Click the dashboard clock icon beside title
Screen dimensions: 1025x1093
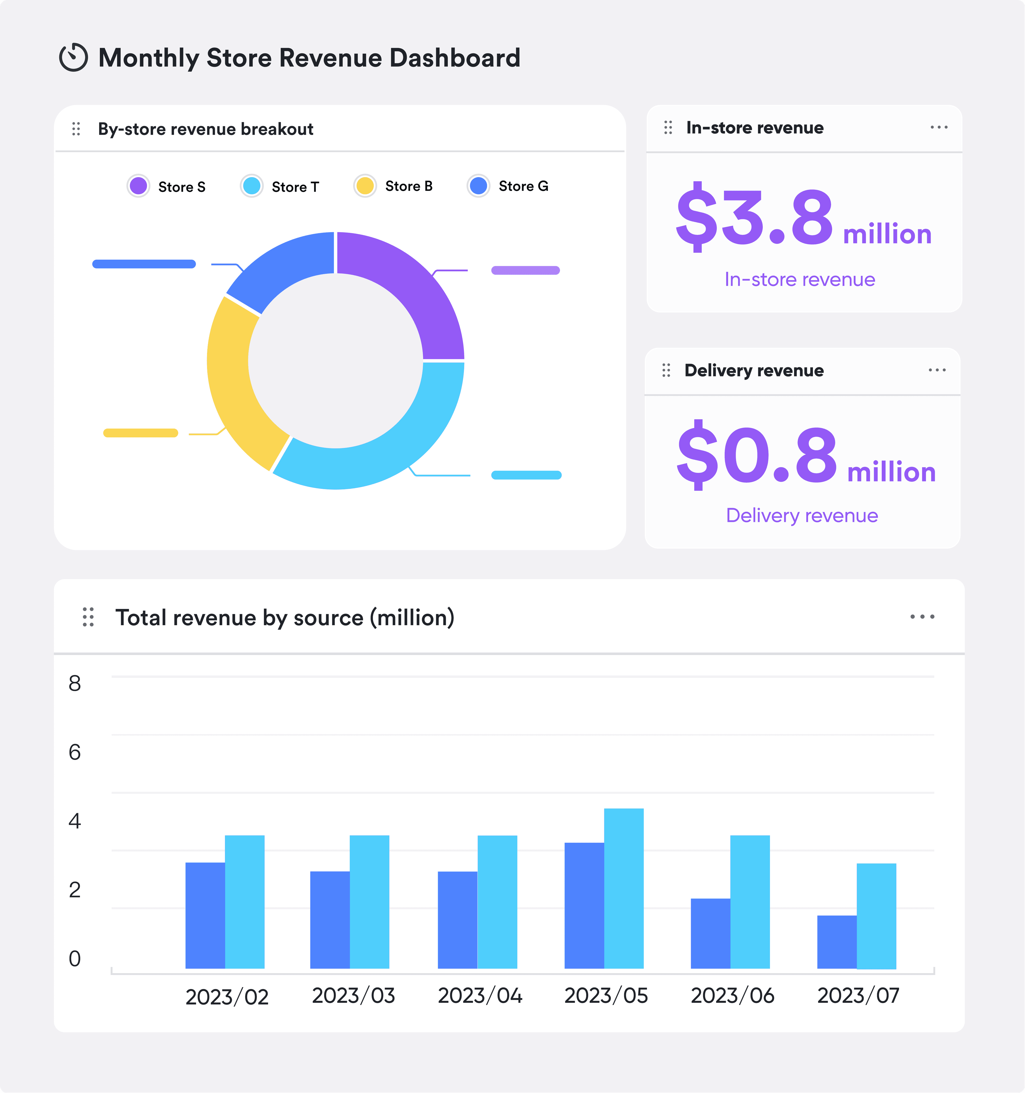click(73, 57)
